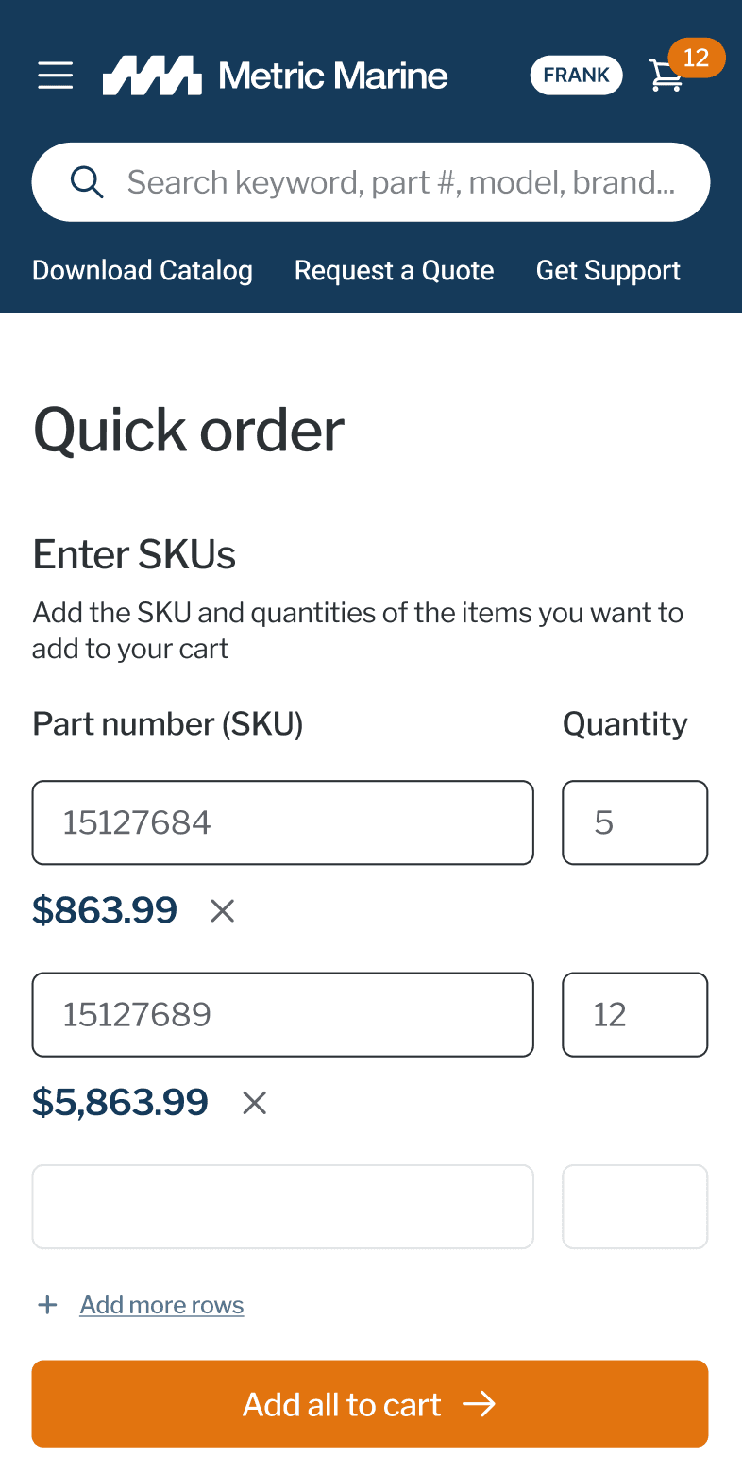Click the empty third SKU input row
742x1473 pixels.
point(282,1207)
